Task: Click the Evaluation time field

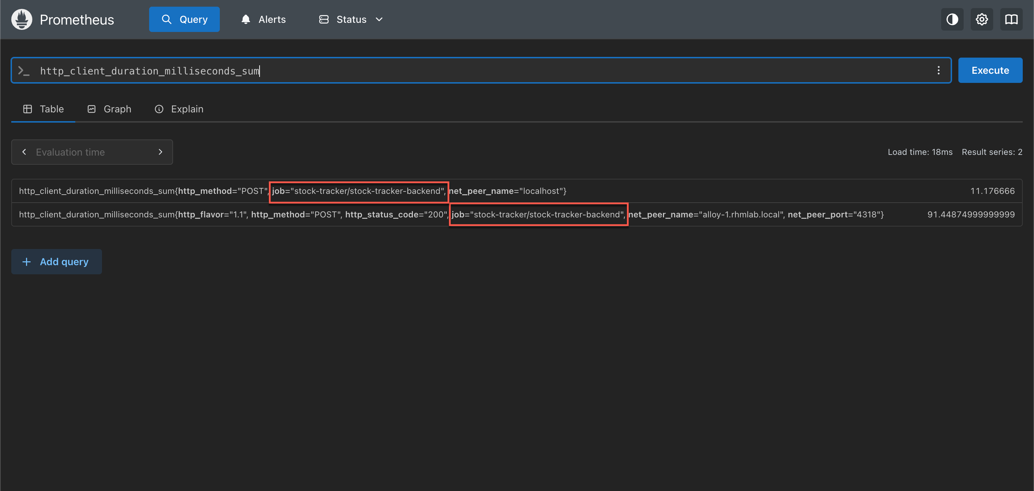Action: (x=92, y=152)
